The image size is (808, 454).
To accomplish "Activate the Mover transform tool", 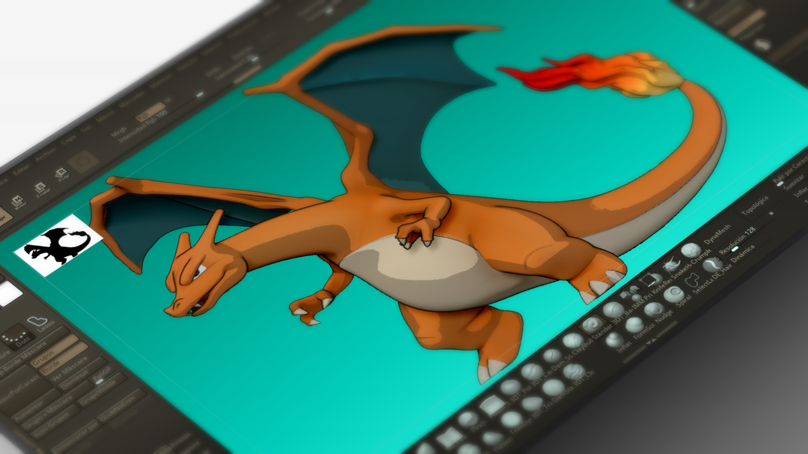I will point(18,201).
